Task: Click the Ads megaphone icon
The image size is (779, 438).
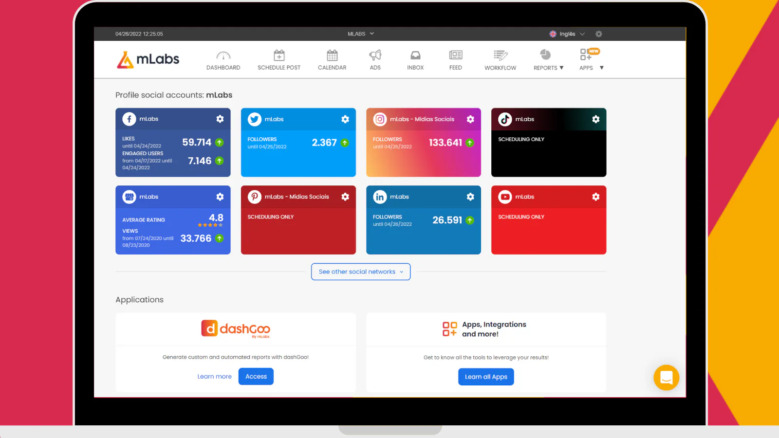Action: [375, 56]
